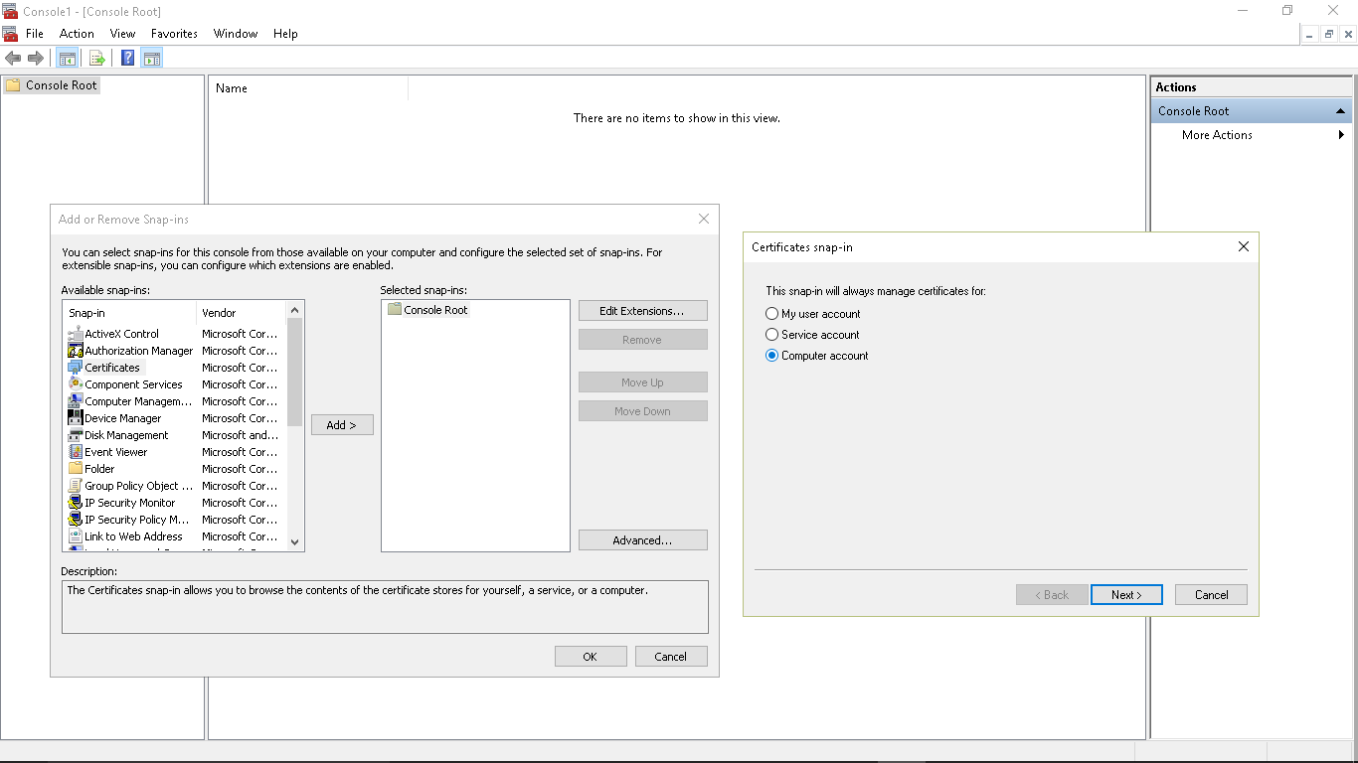The width and height of the screenshot is (1358, 763).
Task: Click the Show/Hide Console Tree toolbar icon
Action: point(67,57)
